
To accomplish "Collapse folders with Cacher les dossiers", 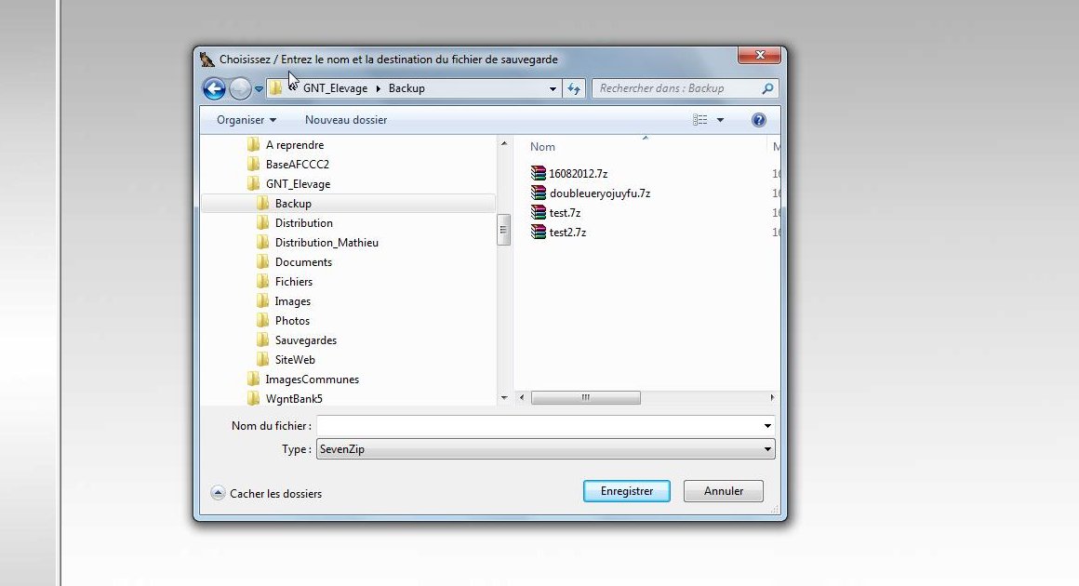I will coord(266,493).
